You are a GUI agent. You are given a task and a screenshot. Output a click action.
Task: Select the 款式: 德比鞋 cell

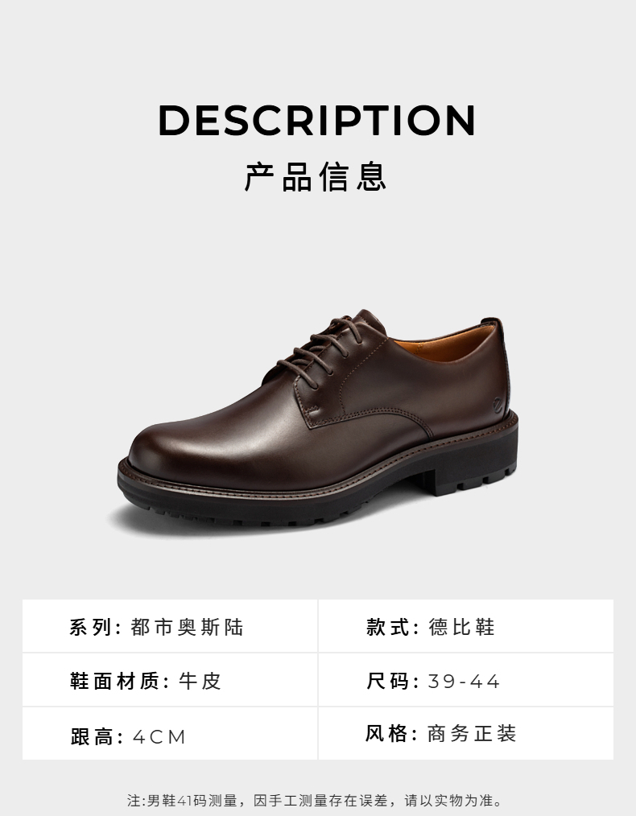click(466, 627)
